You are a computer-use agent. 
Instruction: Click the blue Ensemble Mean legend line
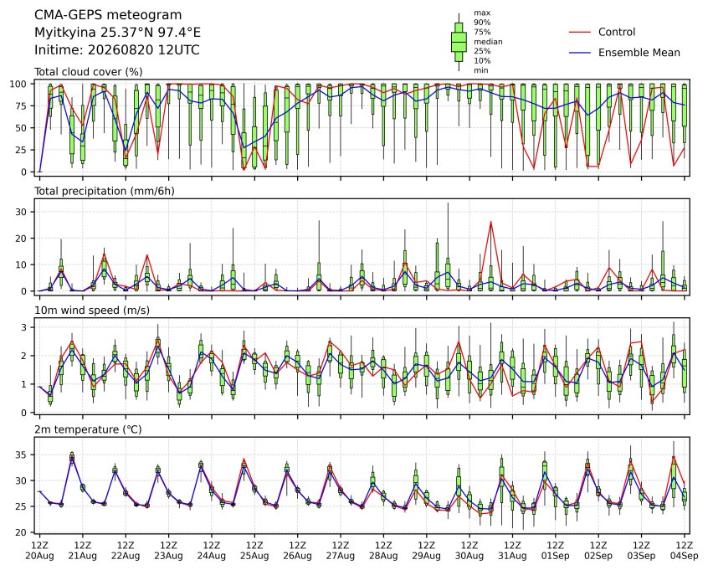[x=580, y=53]
